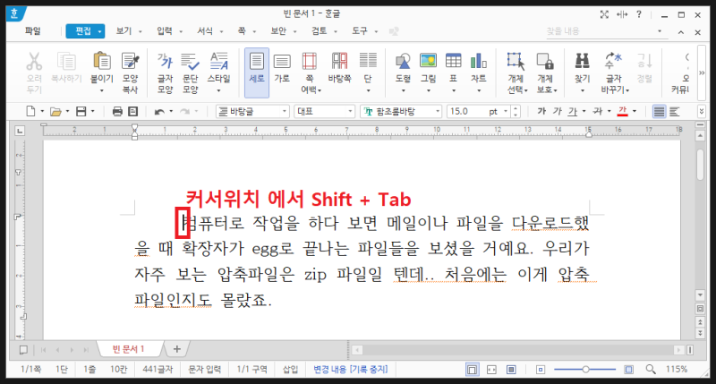Image resolution: width=716 pixels, height=384 pixels.
Task: Click the save diskette icon
Action: [81, 111]
